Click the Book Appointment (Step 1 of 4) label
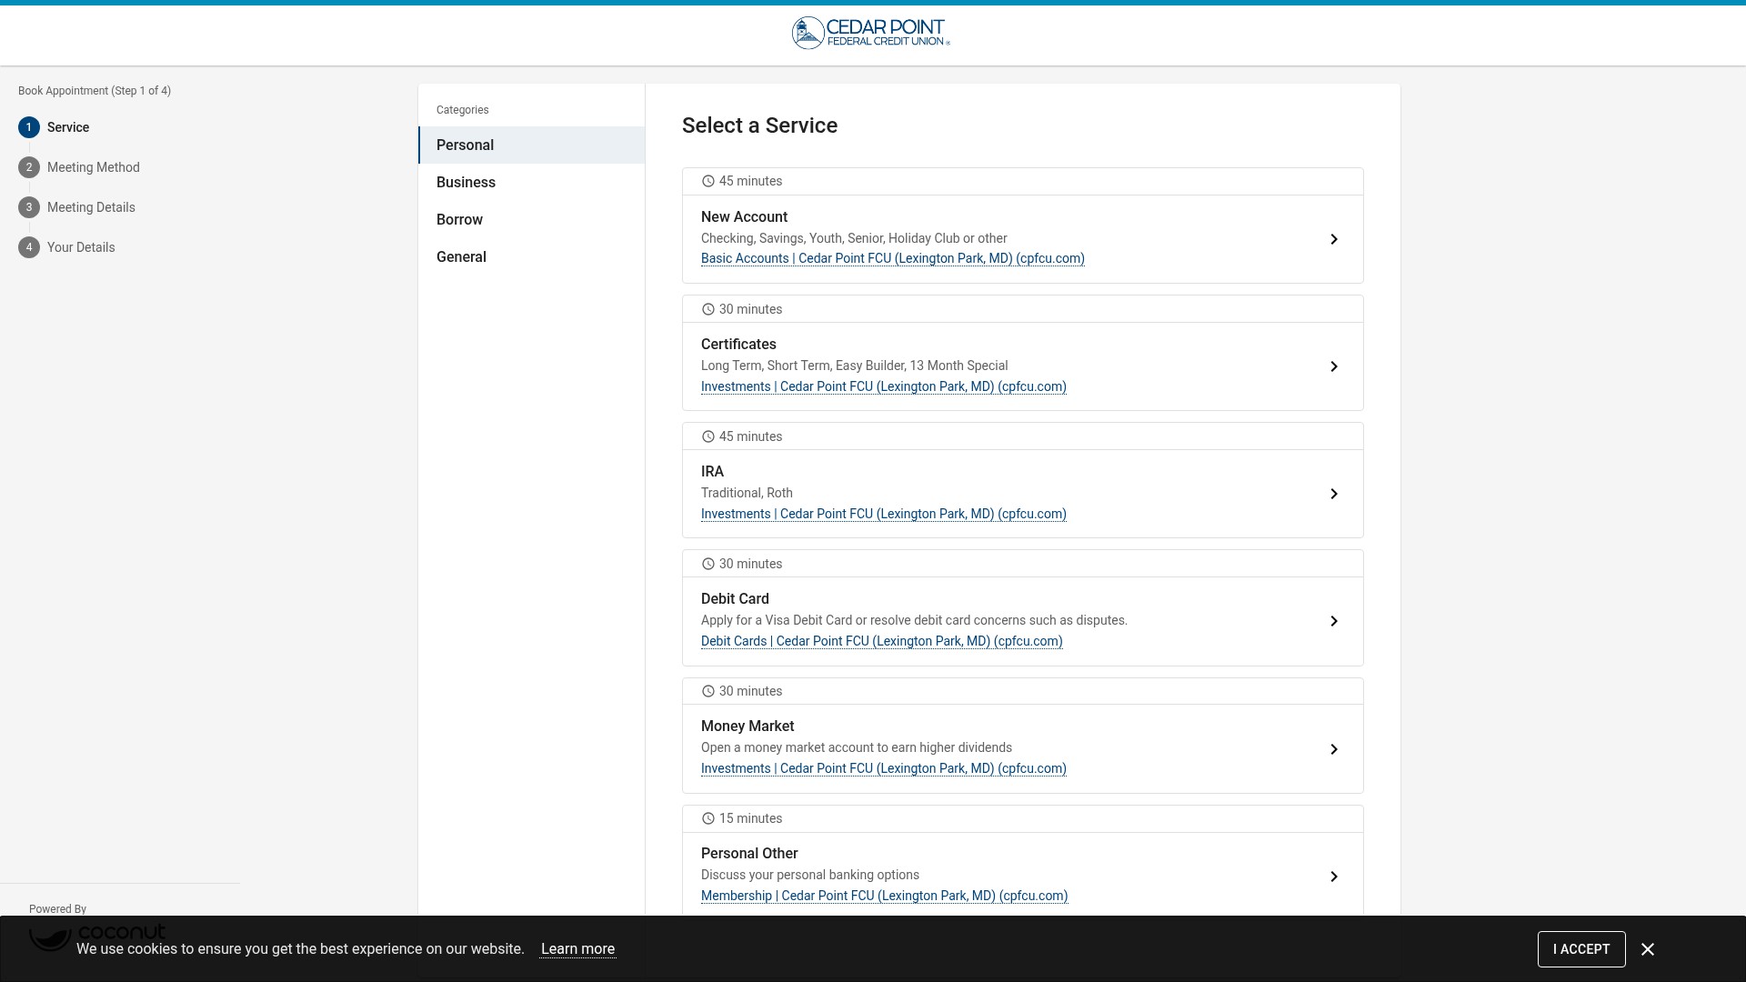 coord(95,91)
